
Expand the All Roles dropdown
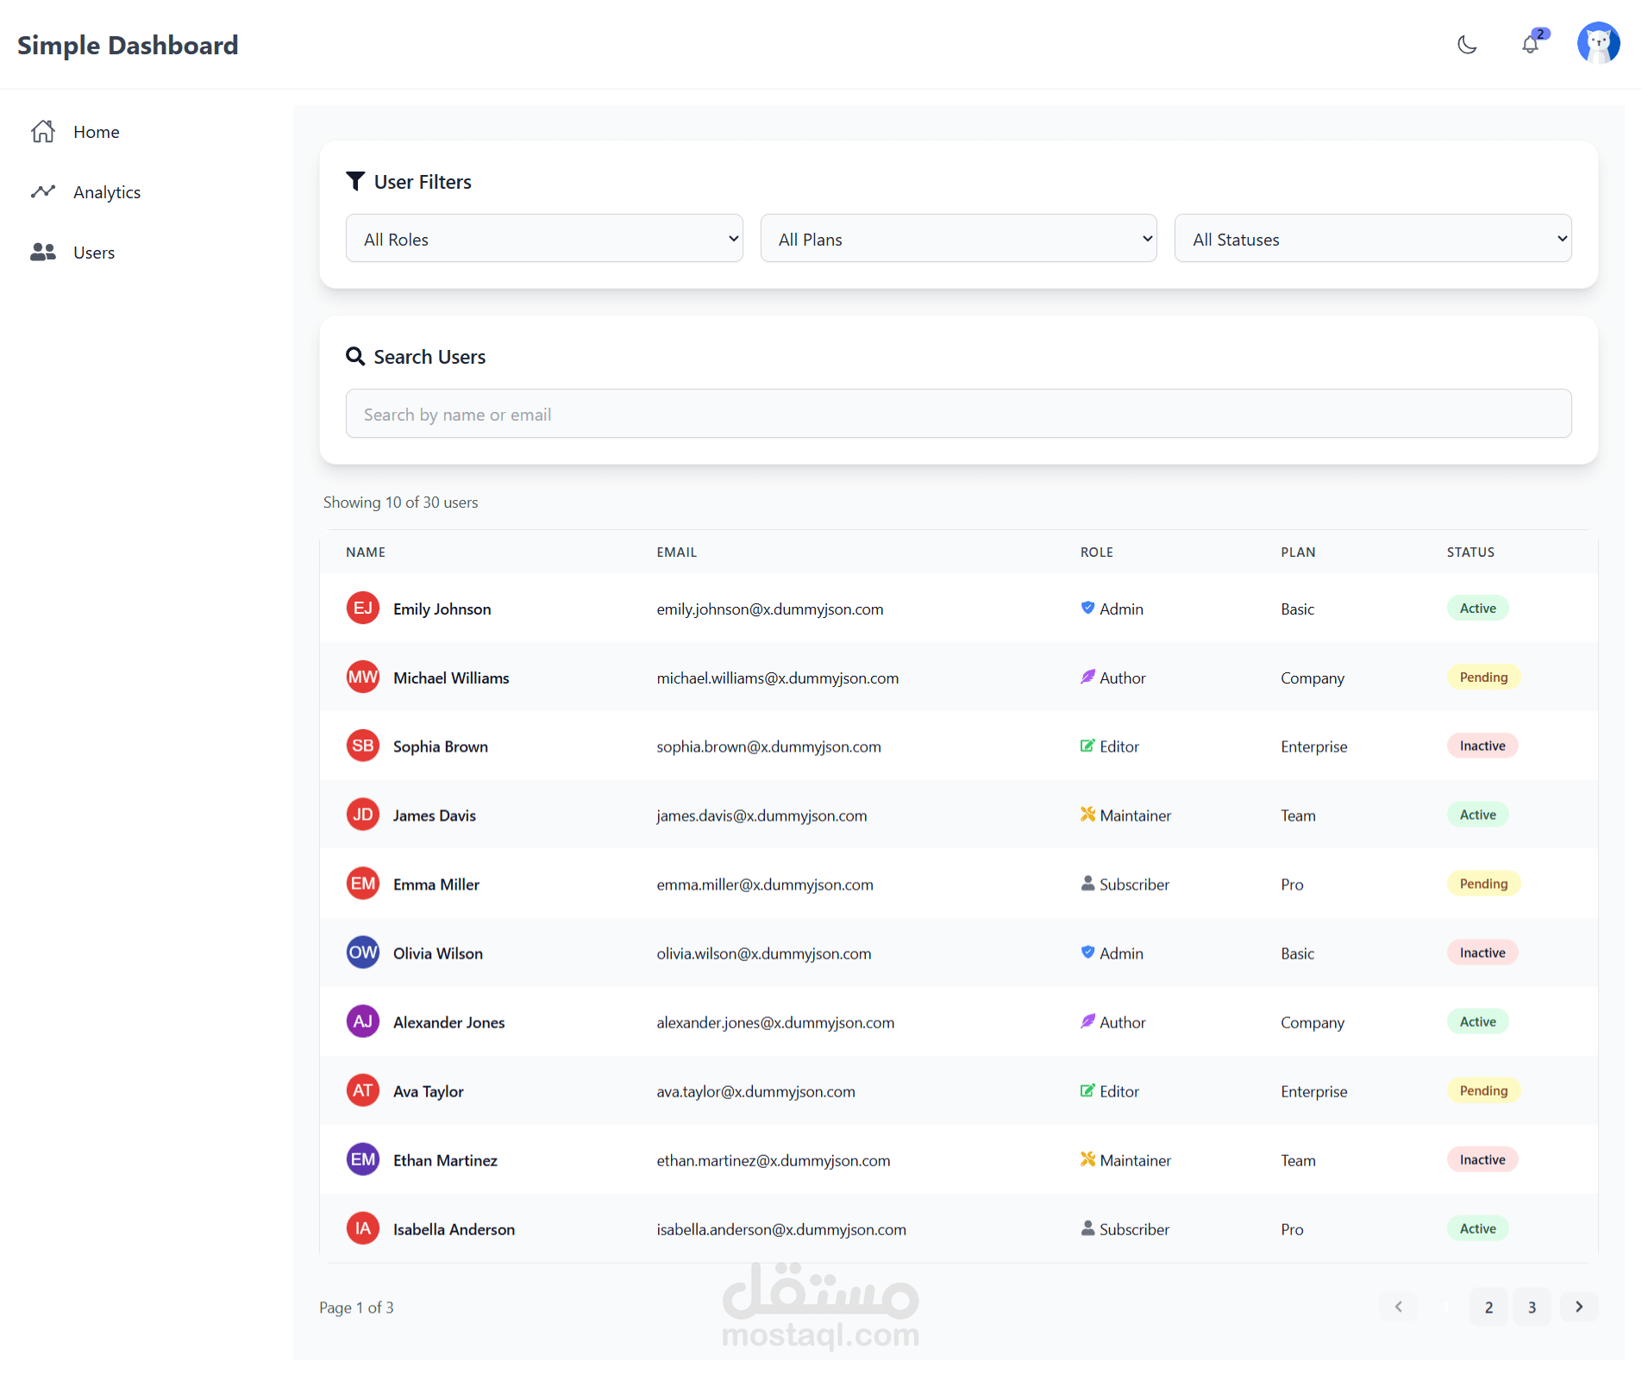[x=544, y=239]
